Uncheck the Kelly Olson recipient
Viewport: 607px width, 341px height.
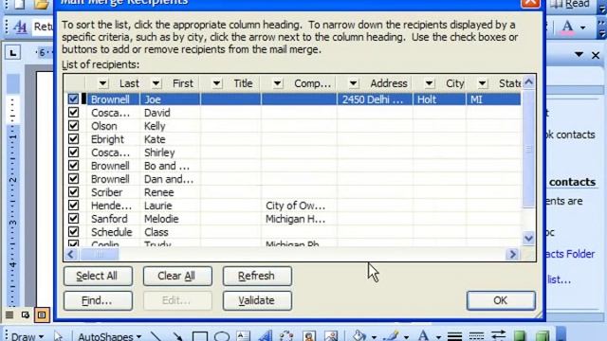coord(73,126)
